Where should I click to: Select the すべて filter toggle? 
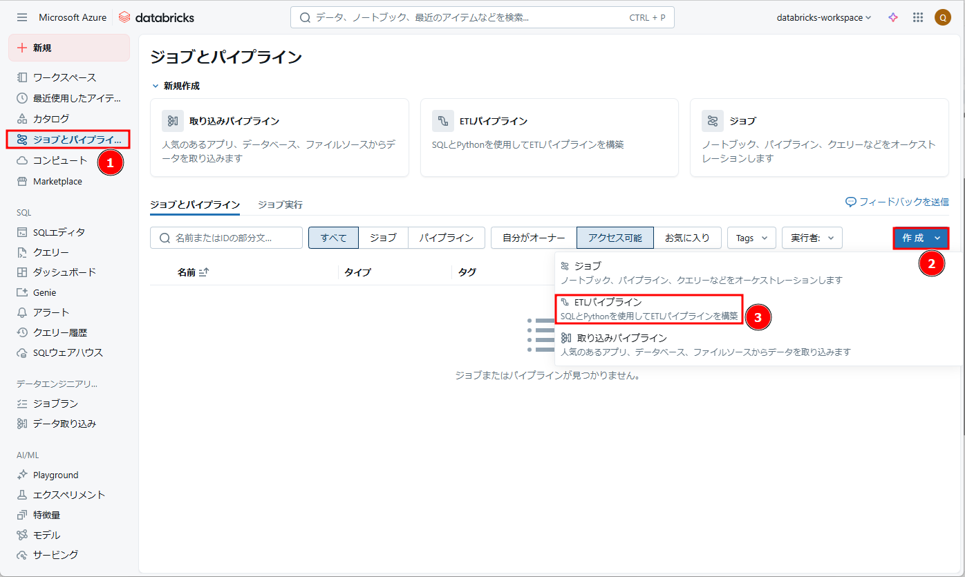pyautogui.click(x=333, y=238)
